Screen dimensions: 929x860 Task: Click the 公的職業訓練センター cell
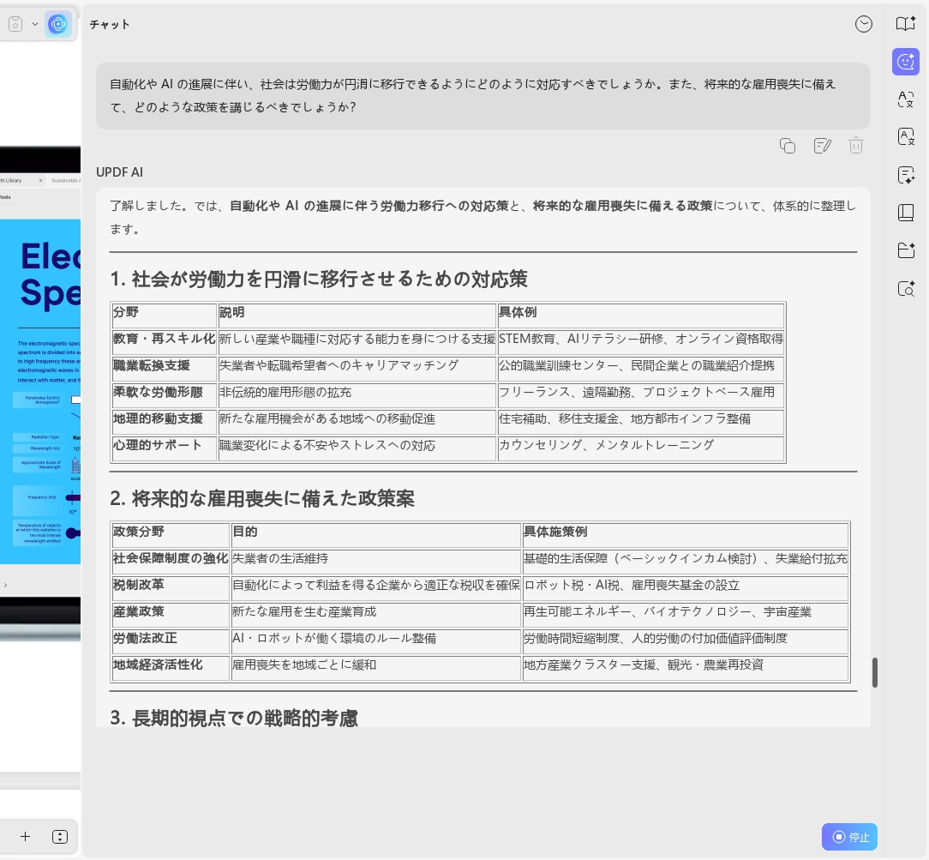641,368
